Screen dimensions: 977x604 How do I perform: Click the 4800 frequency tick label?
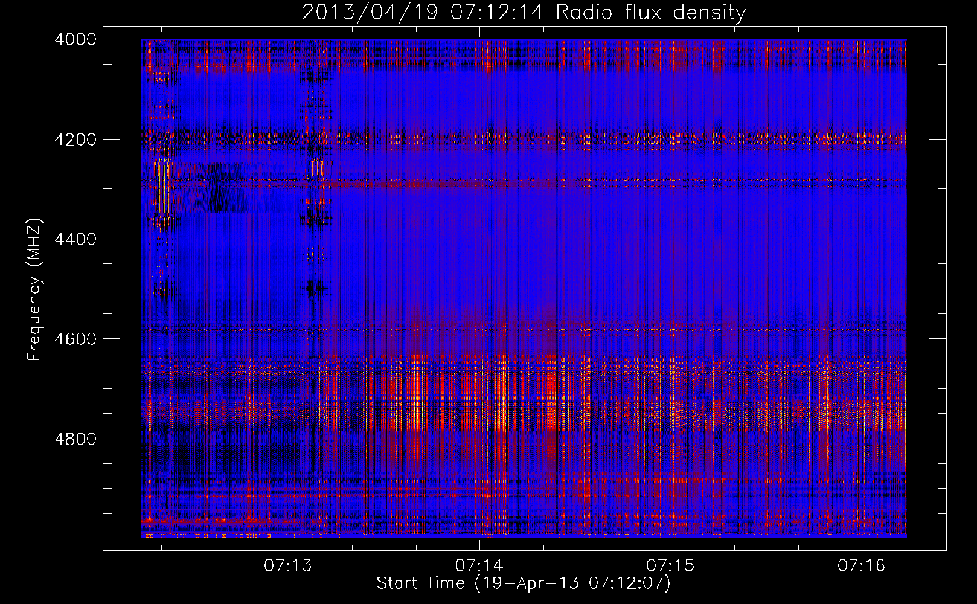pos(75,439)
